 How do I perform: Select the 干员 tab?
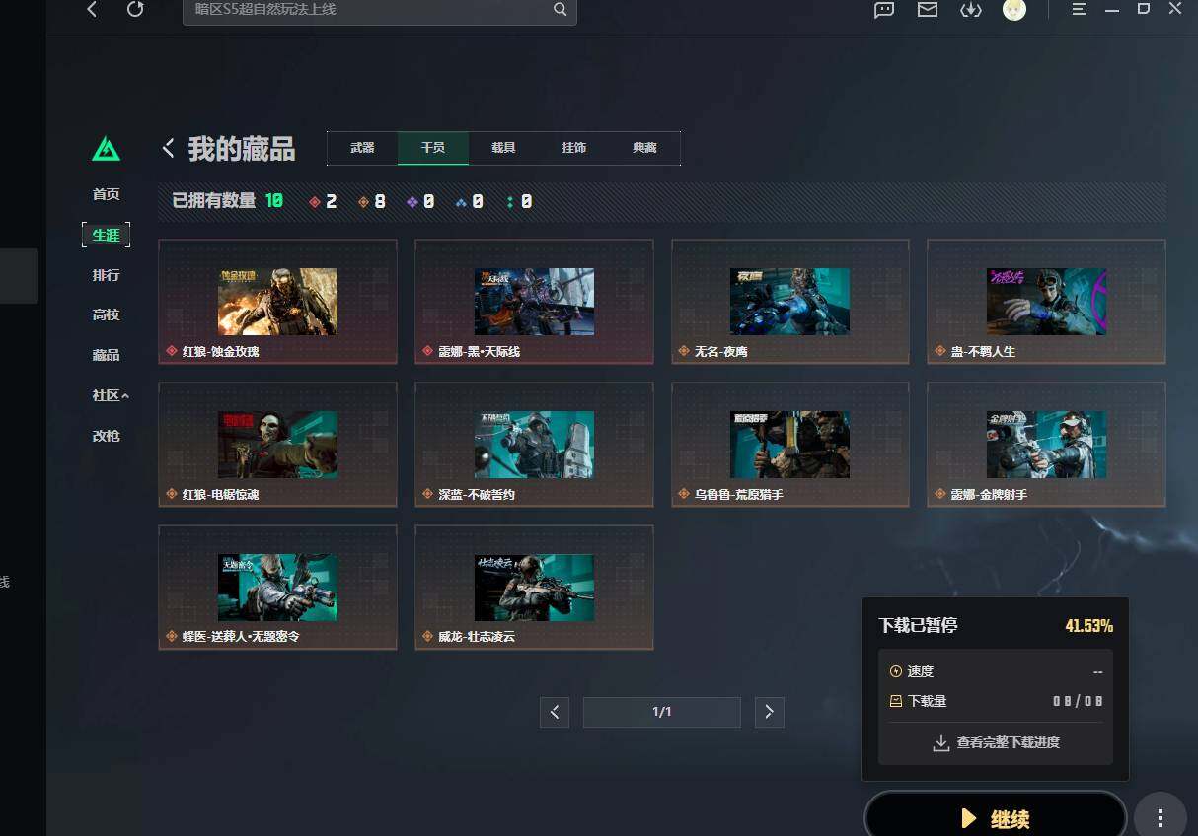433,148
